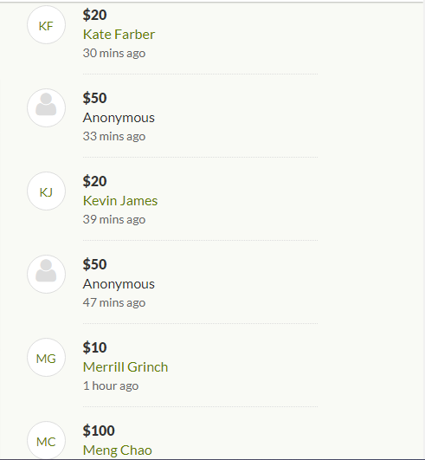Open Meng Chao donor link
This screenshot has height=460, width=425.
point(118,450)
